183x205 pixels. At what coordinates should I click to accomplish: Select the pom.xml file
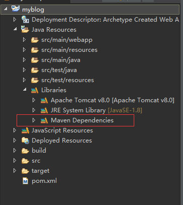coord(44,181)
